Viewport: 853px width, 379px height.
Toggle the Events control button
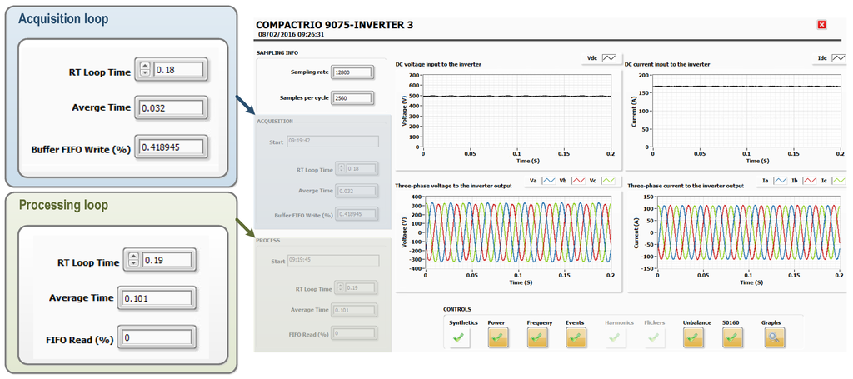click(576, 337)
